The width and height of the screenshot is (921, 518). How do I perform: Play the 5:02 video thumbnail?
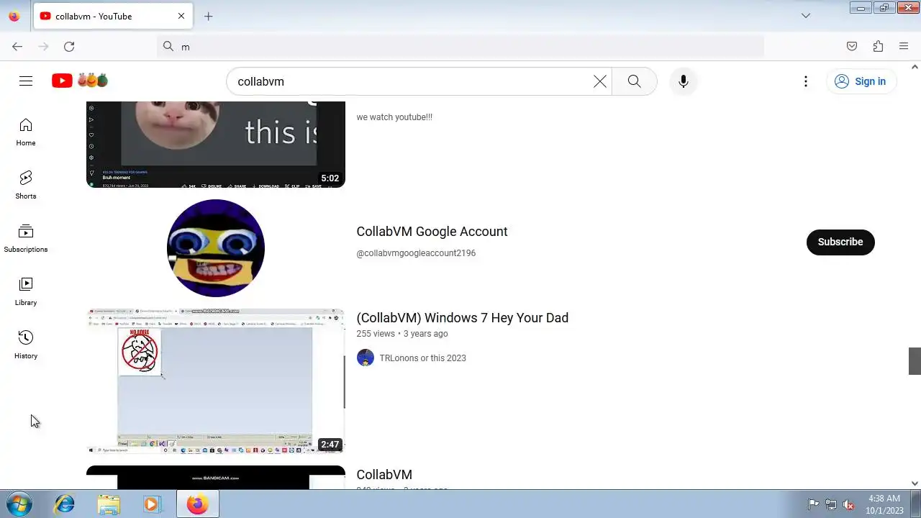[x=216, y=144]
